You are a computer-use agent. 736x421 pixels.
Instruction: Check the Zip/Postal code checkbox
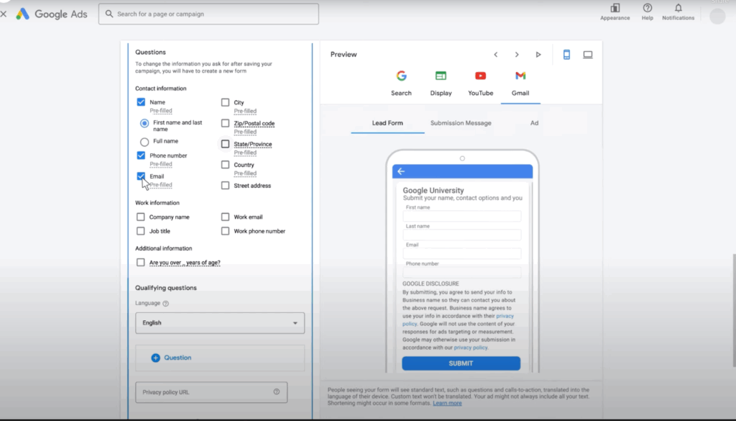pos(225,123)
